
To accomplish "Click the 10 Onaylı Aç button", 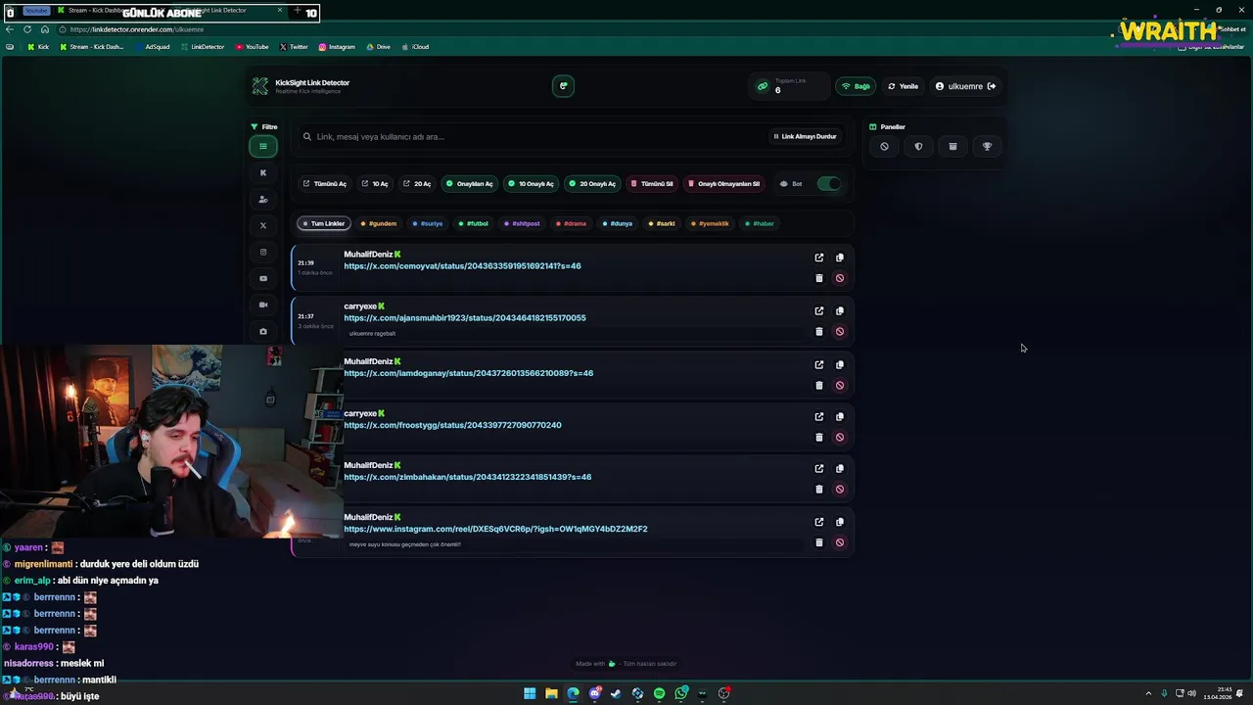I will pos(531,183).
